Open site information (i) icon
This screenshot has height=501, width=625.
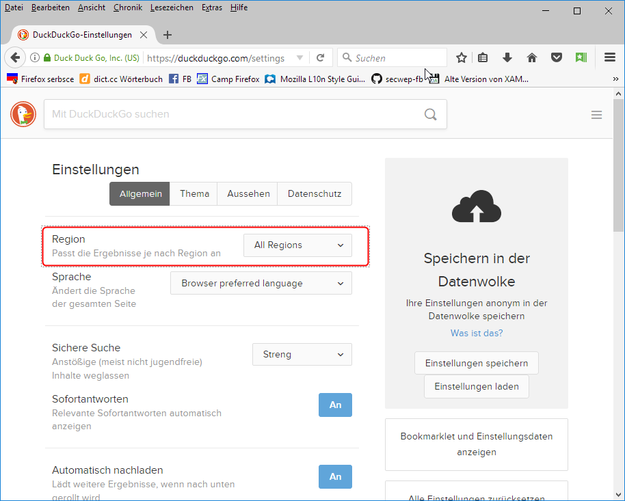click(35, 58)
